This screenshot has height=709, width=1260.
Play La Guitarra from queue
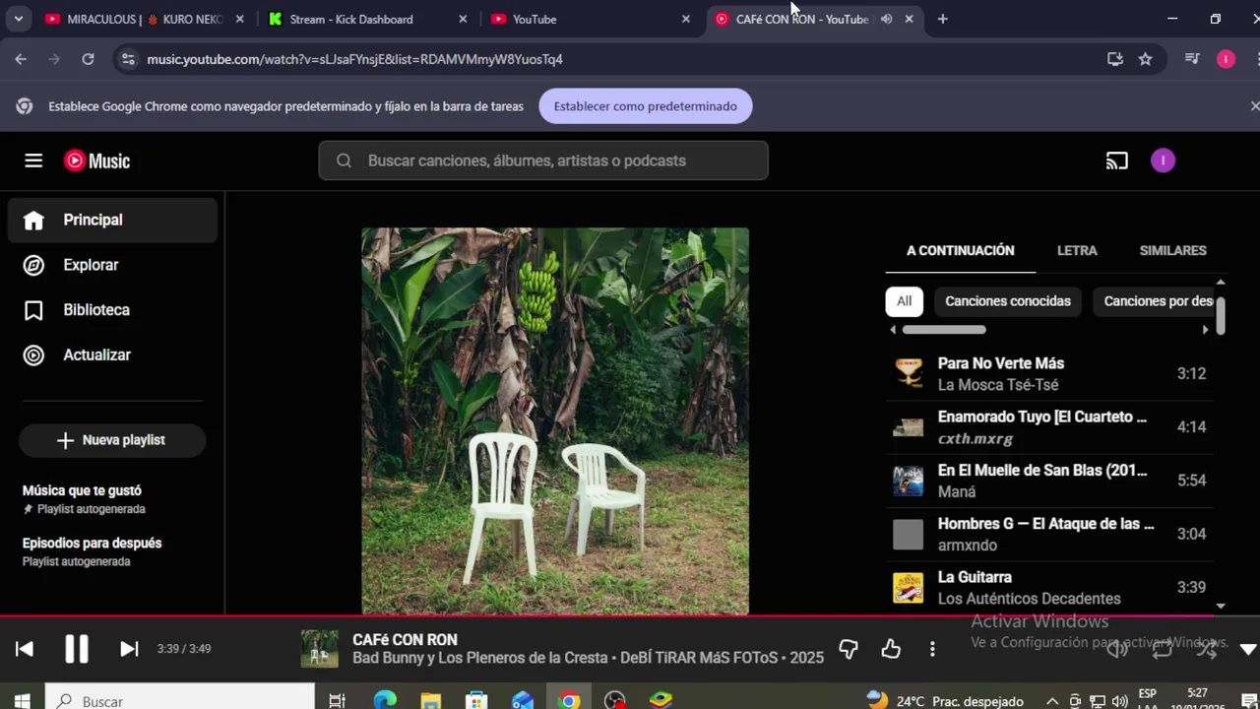(x=1049, y=587)
